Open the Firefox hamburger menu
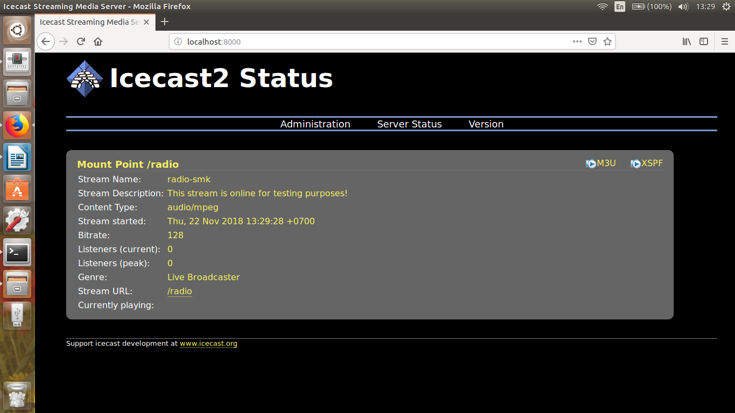This screenshot has height=413, width=735. 724,41
